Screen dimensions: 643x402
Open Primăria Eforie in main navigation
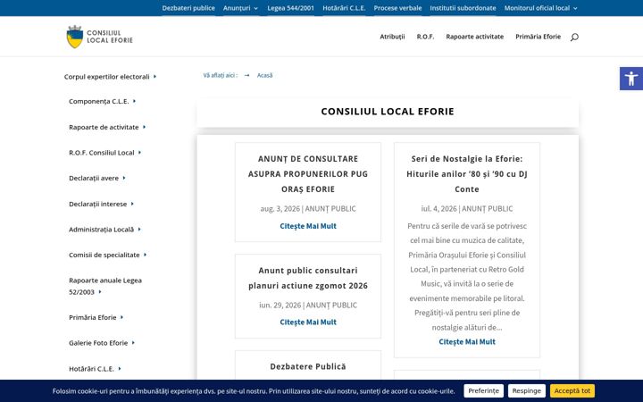coord(538,37)
